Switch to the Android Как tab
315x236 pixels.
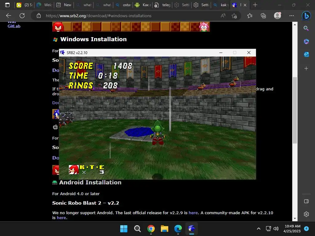[143, 5]
